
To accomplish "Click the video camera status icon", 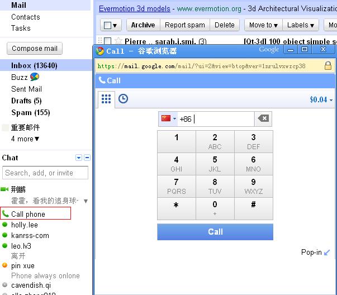I will pyautogui.click(x=4, y=189).
